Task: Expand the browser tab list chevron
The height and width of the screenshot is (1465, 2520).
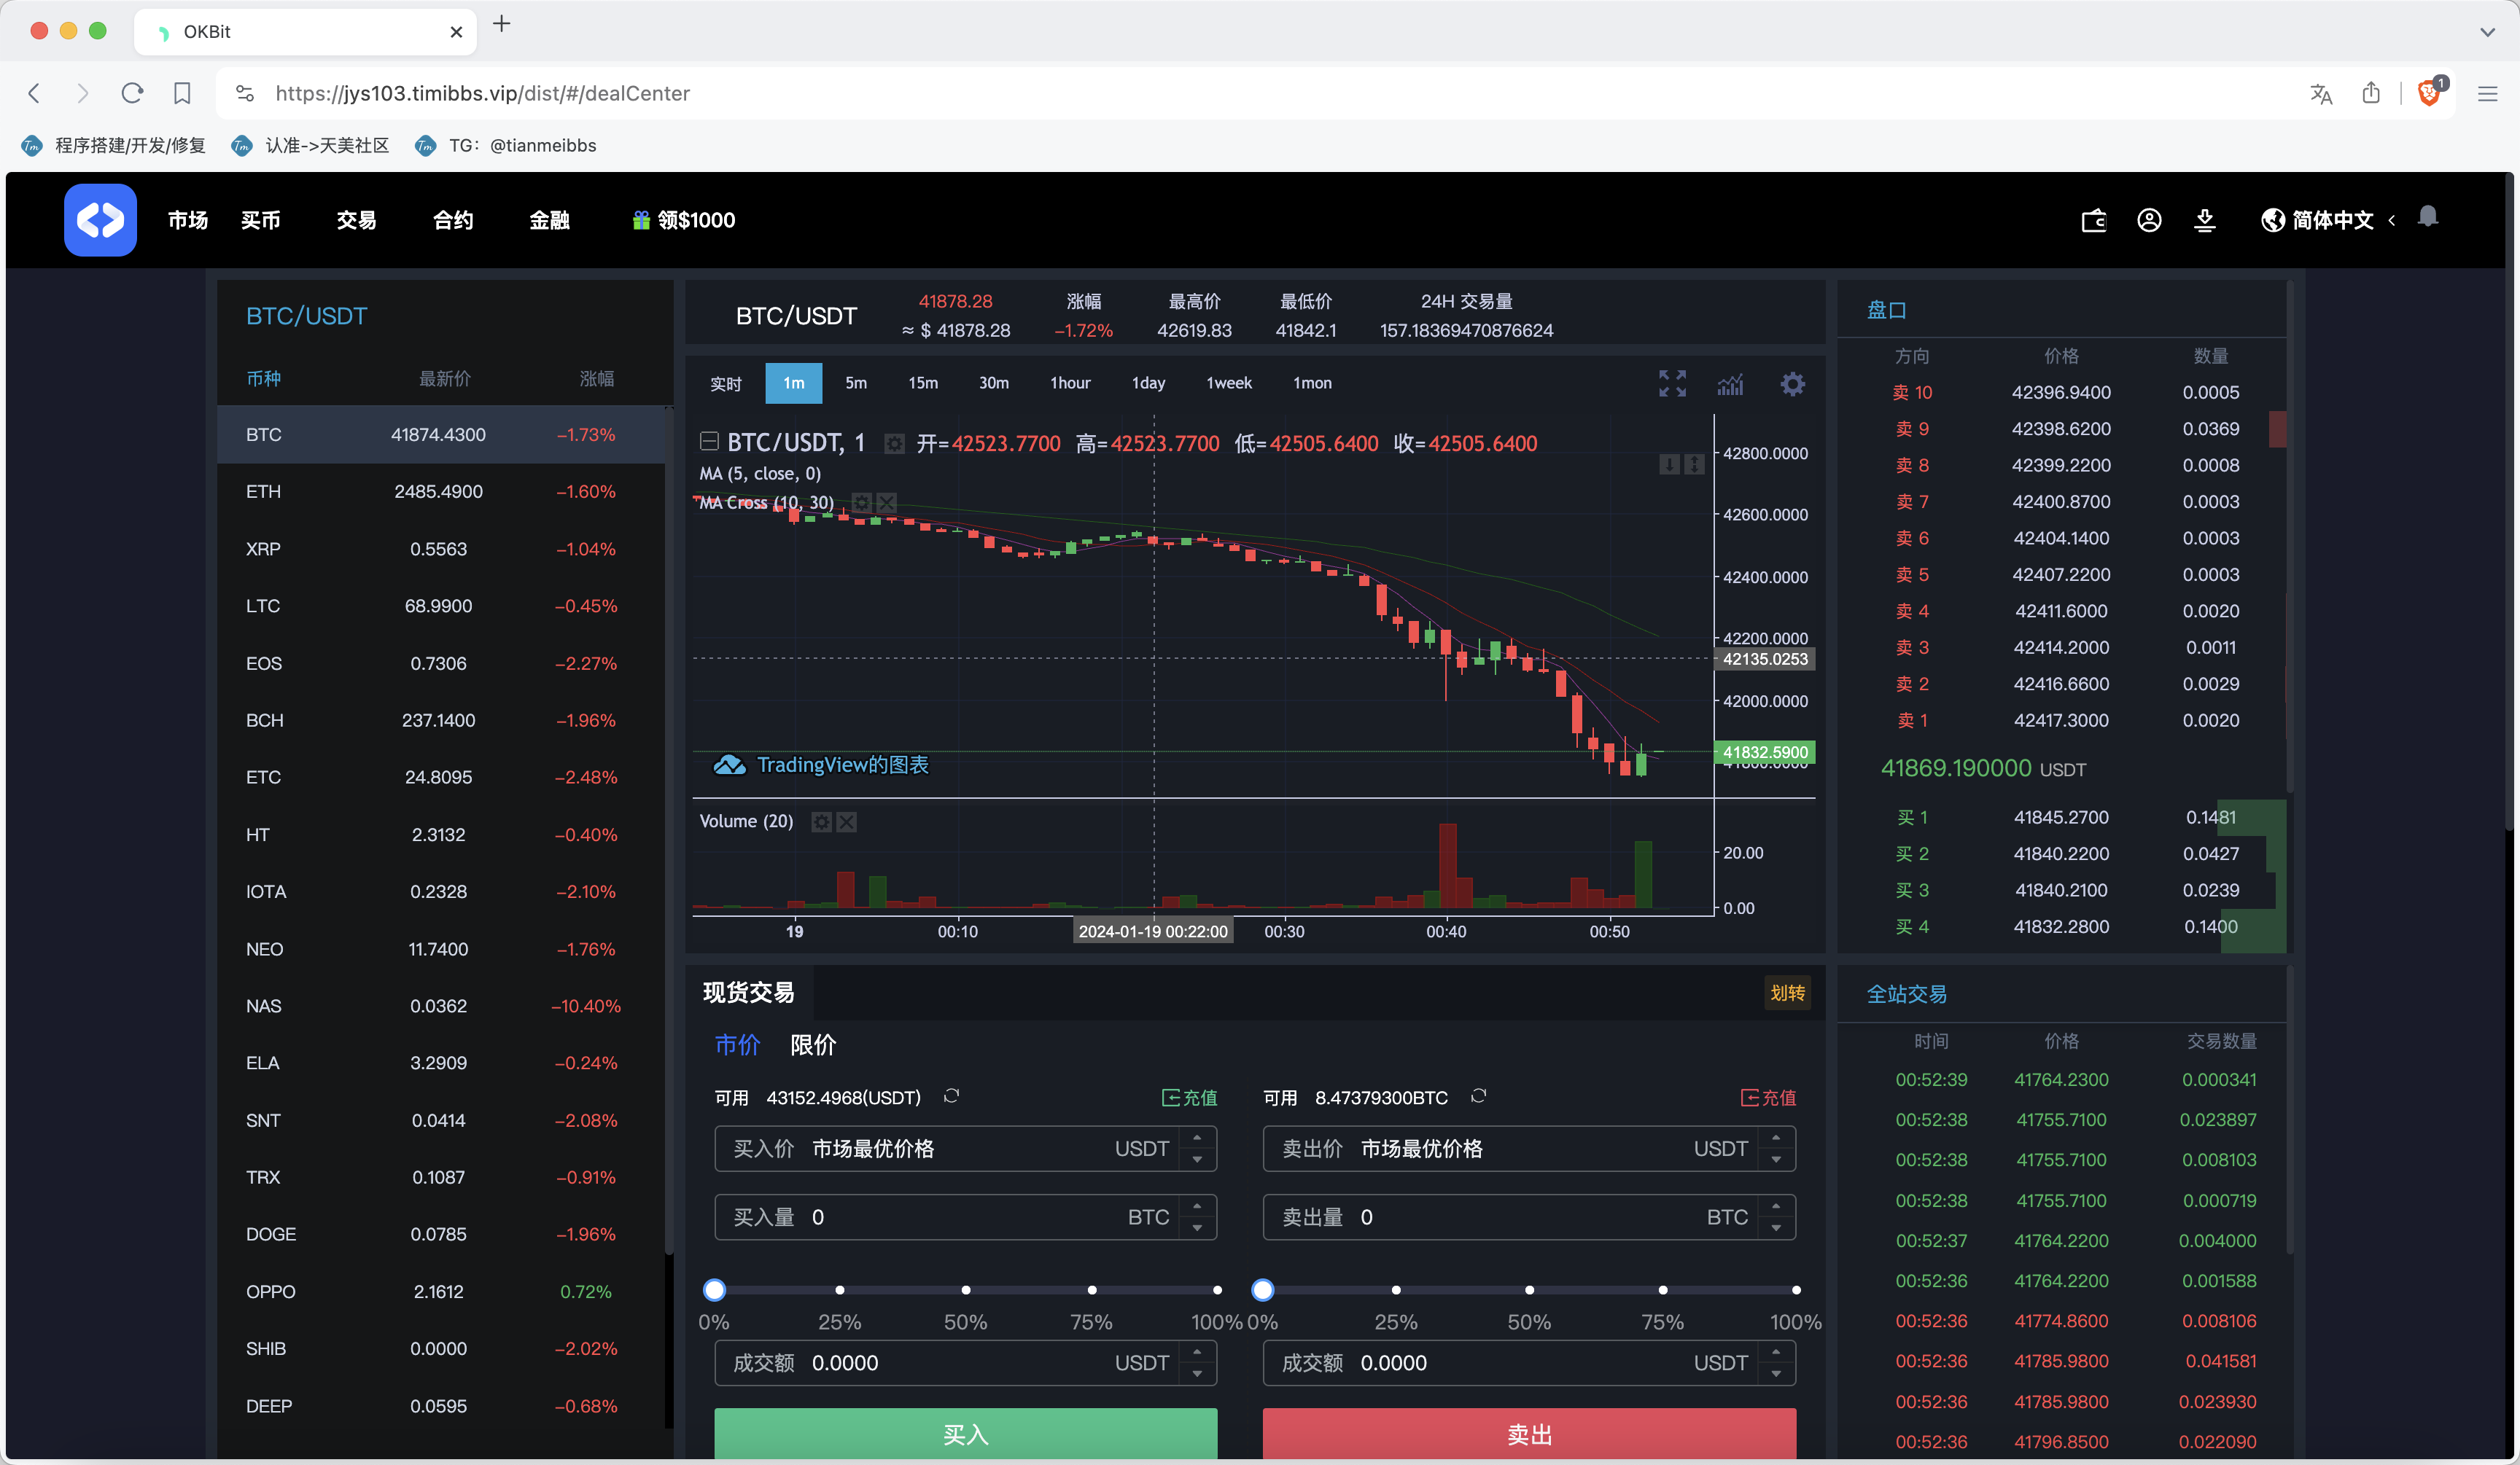Action: [2487, 32]
